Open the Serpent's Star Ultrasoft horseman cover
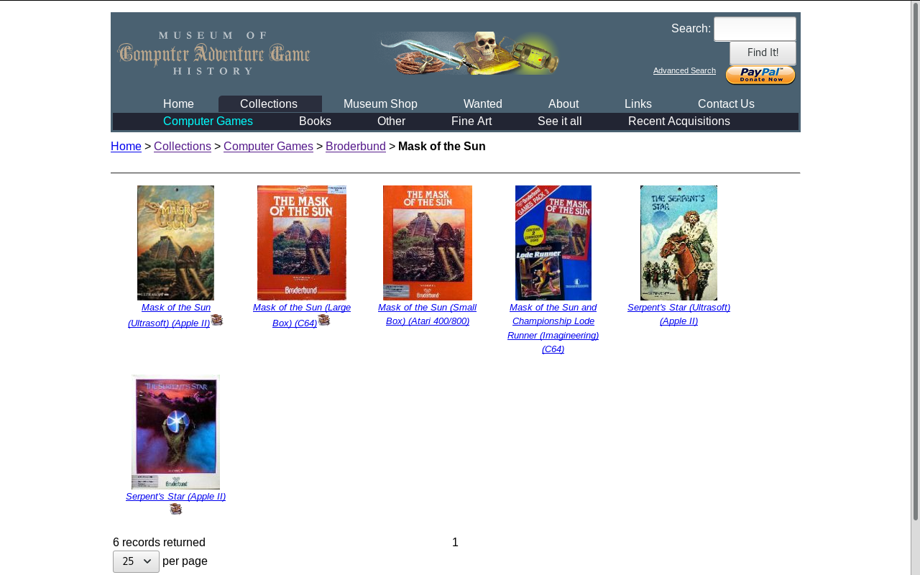This screenshot has height=575, width=920. pos(678,242)
